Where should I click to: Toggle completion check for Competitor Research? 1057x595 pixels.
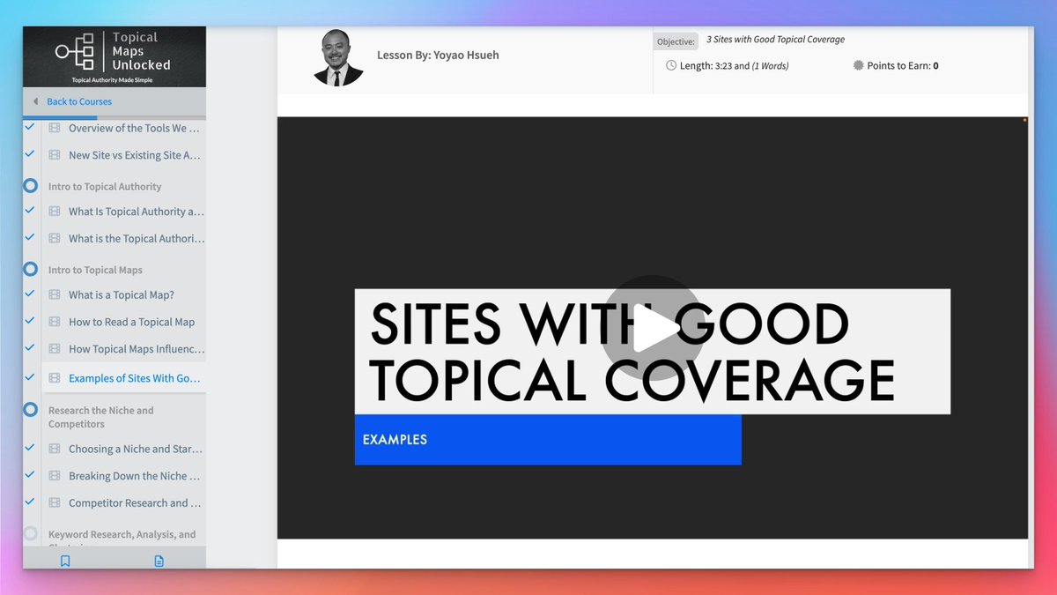click(30, 502)
